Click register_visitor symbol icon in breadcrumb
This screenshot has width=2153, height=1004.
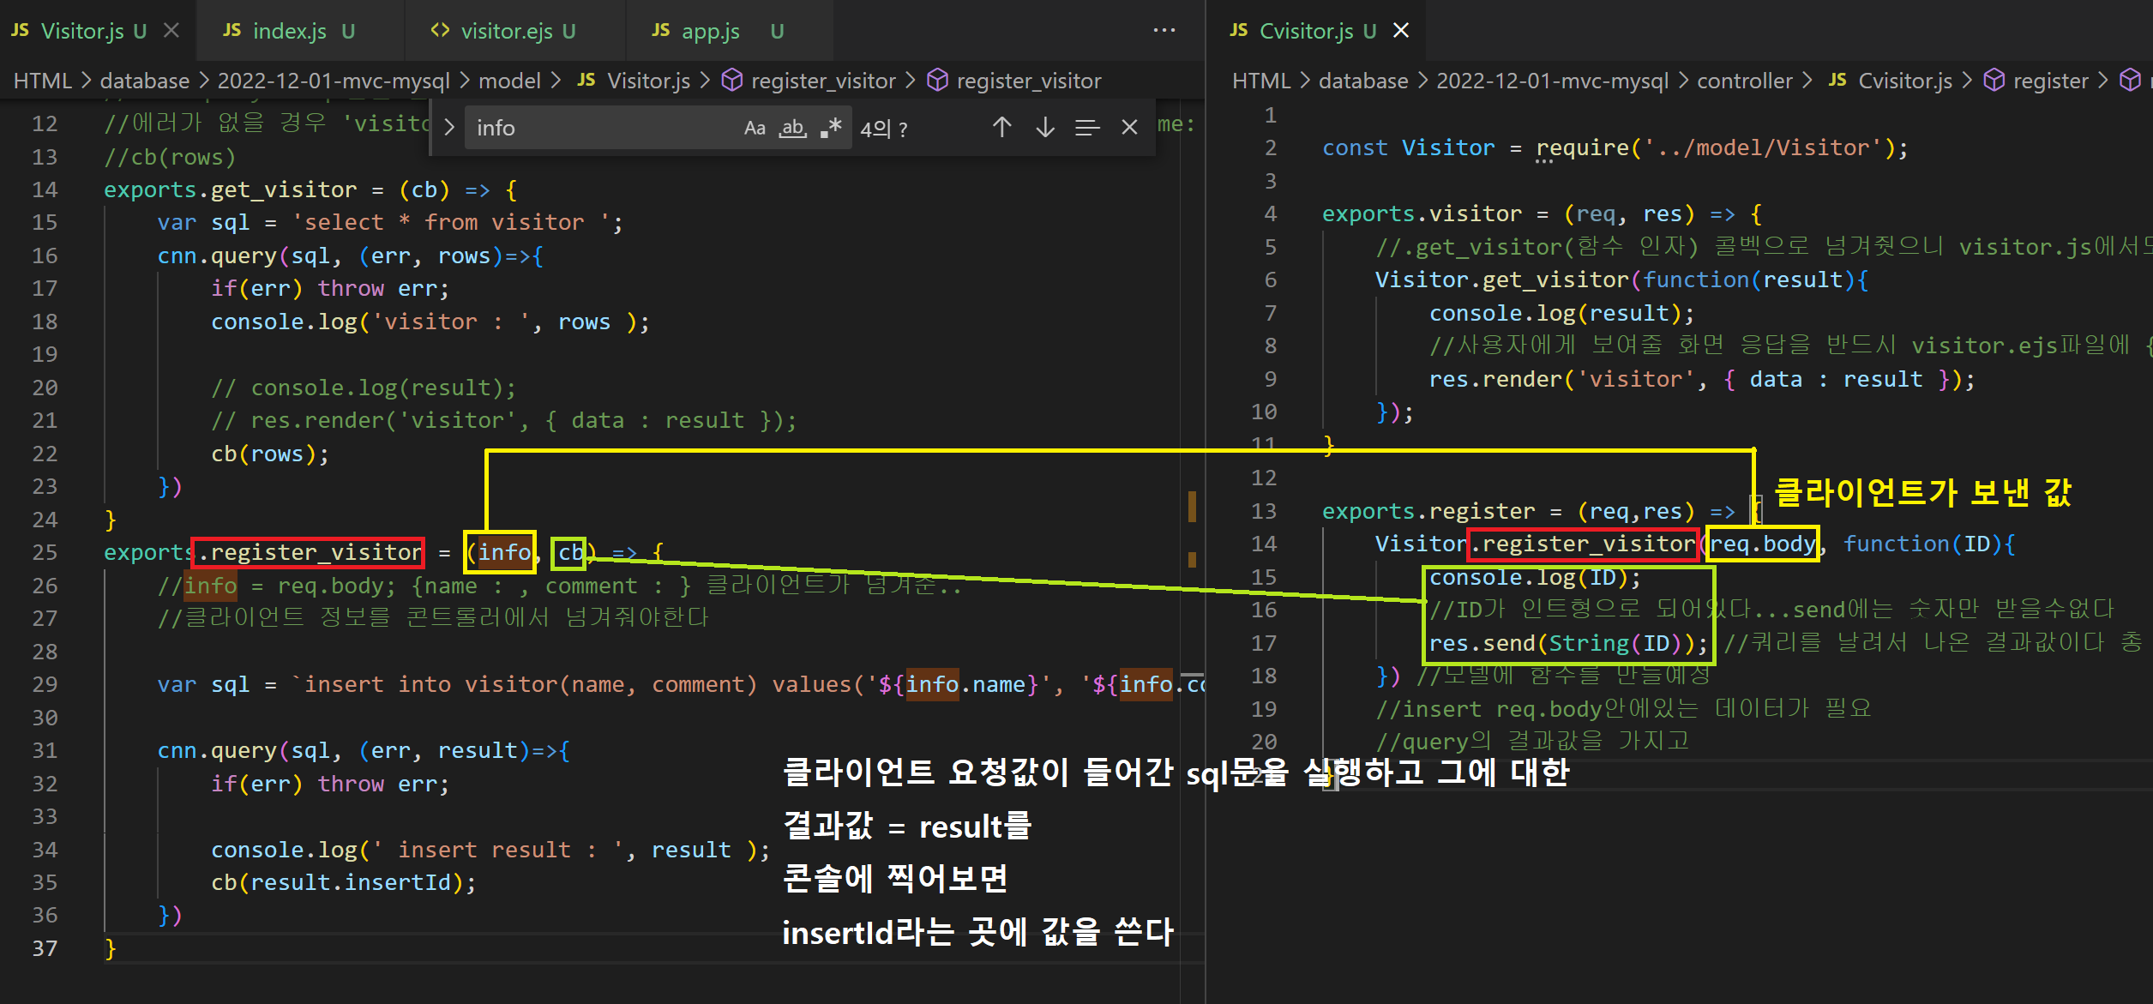click(731, 81)
